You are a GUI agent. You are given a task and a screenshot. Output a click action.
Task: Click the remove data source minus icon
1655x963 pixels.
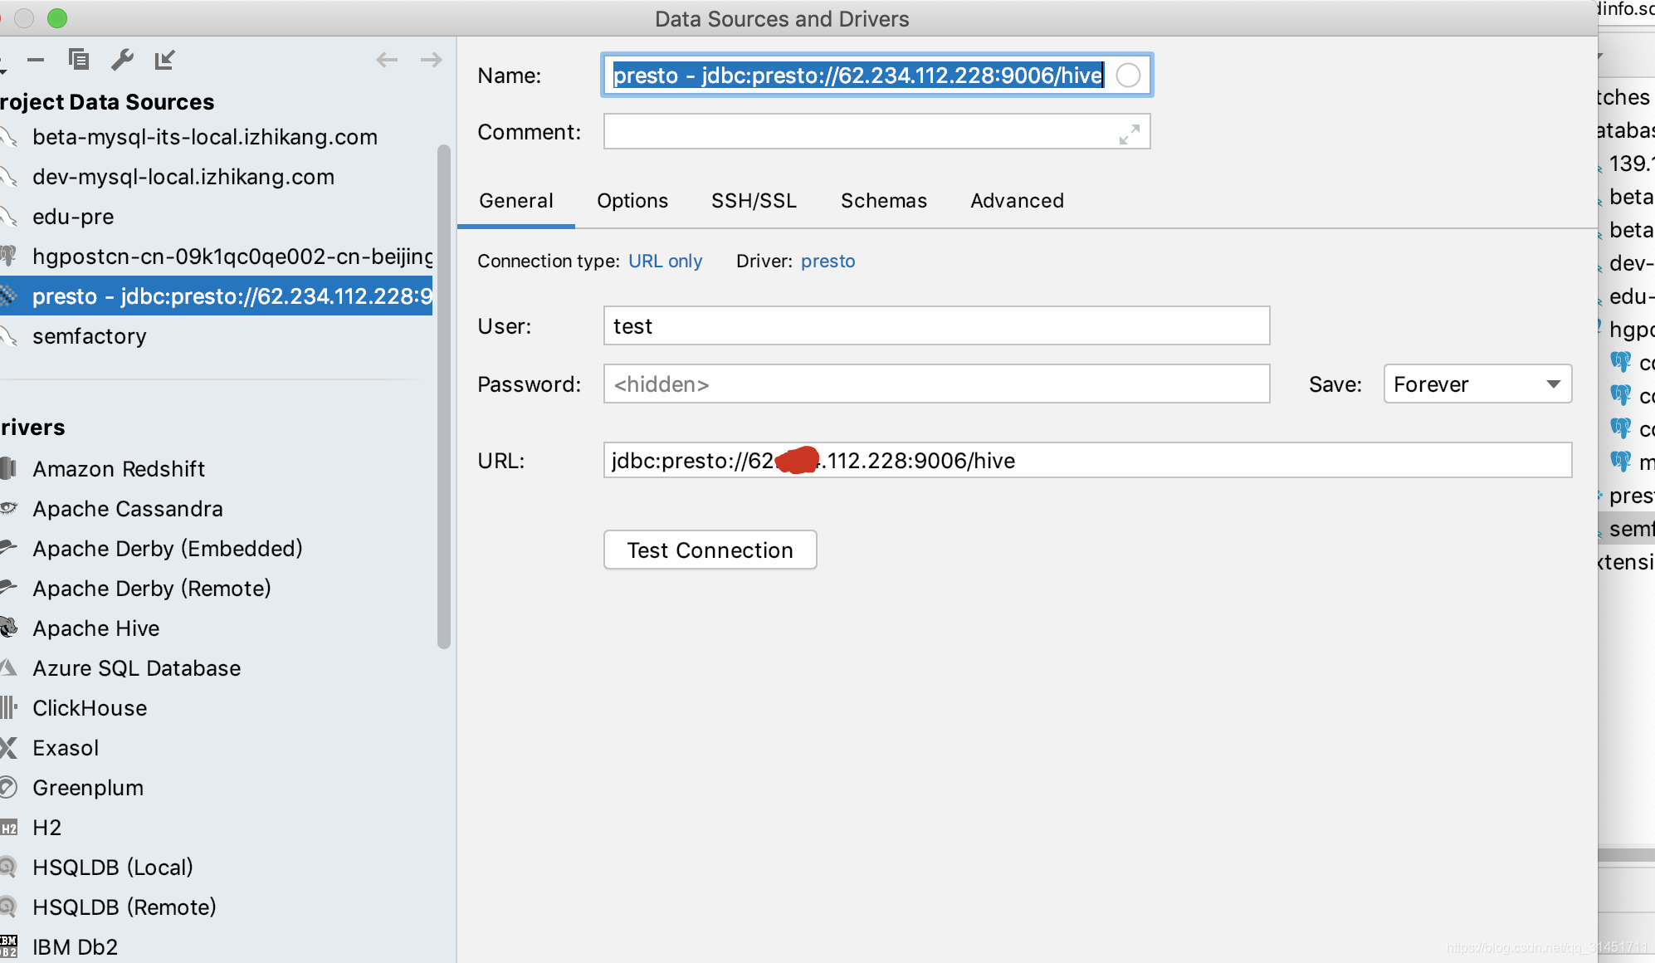click(35, 60)
